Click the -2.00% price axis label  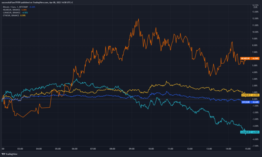point(255,112)
